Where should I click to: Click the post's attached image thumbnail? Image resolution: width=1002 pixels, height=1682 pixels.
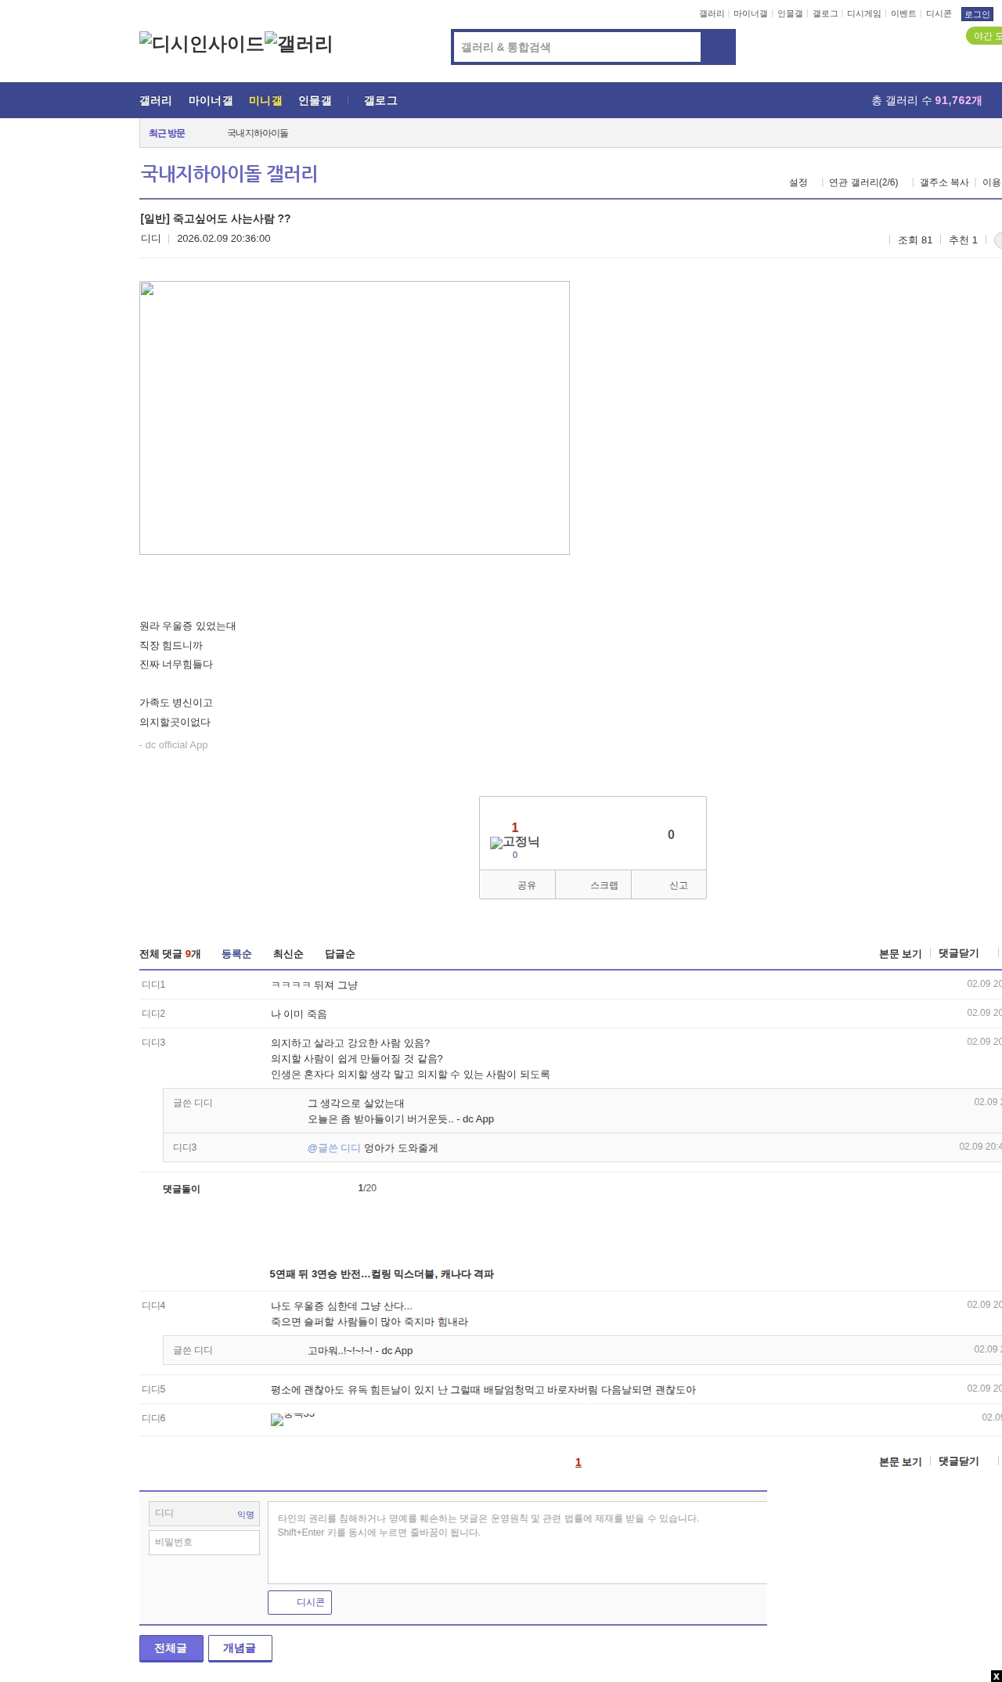click(355, 417)
